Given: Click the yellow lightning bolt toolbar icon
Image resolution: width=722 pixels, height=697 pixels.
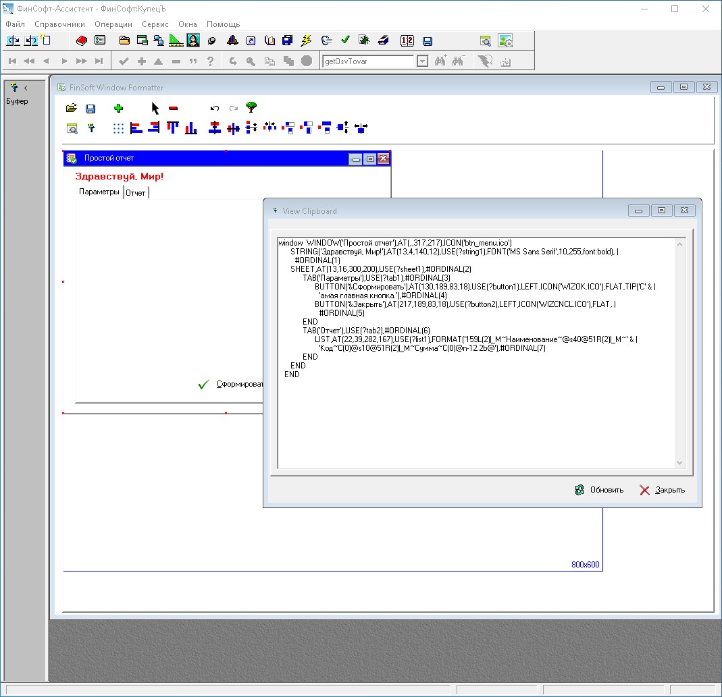Looking at the screenshot, I should point(306,40).
